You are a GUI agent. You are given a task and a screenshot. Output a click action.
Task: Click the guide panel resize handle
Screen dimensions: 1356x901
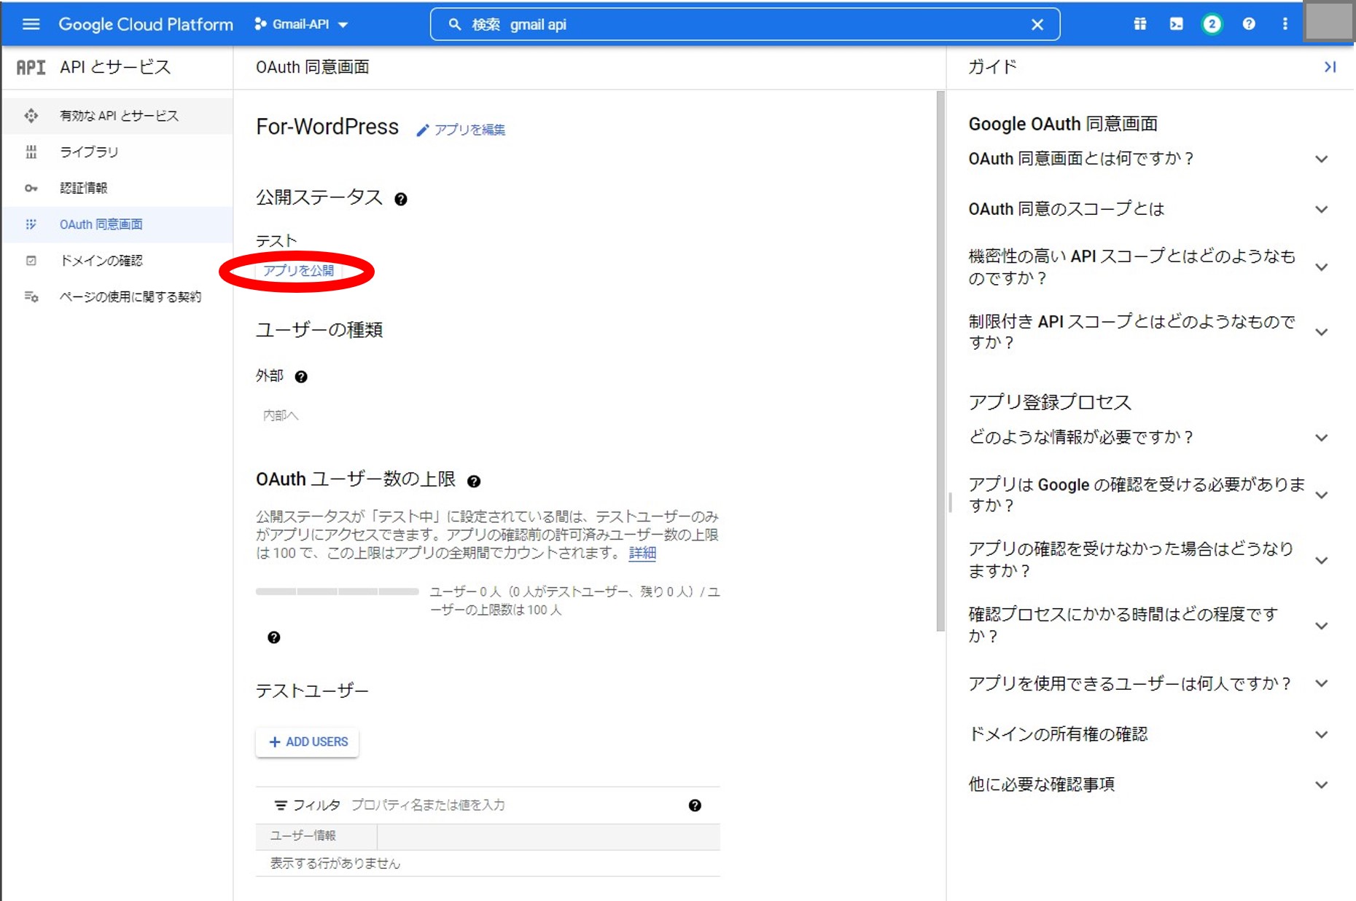950,503
